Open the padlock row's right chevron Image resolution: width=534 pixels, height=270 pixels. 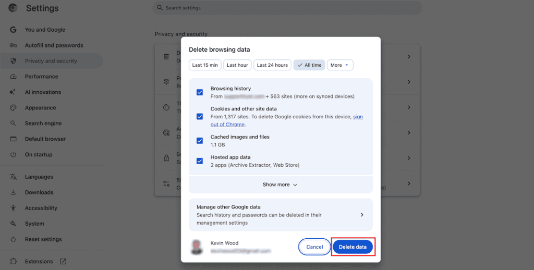[409, 158]
